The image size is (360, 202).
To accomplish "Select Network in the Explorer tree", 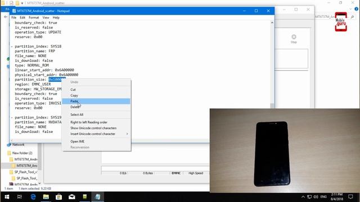I will (x=19, y=145).
